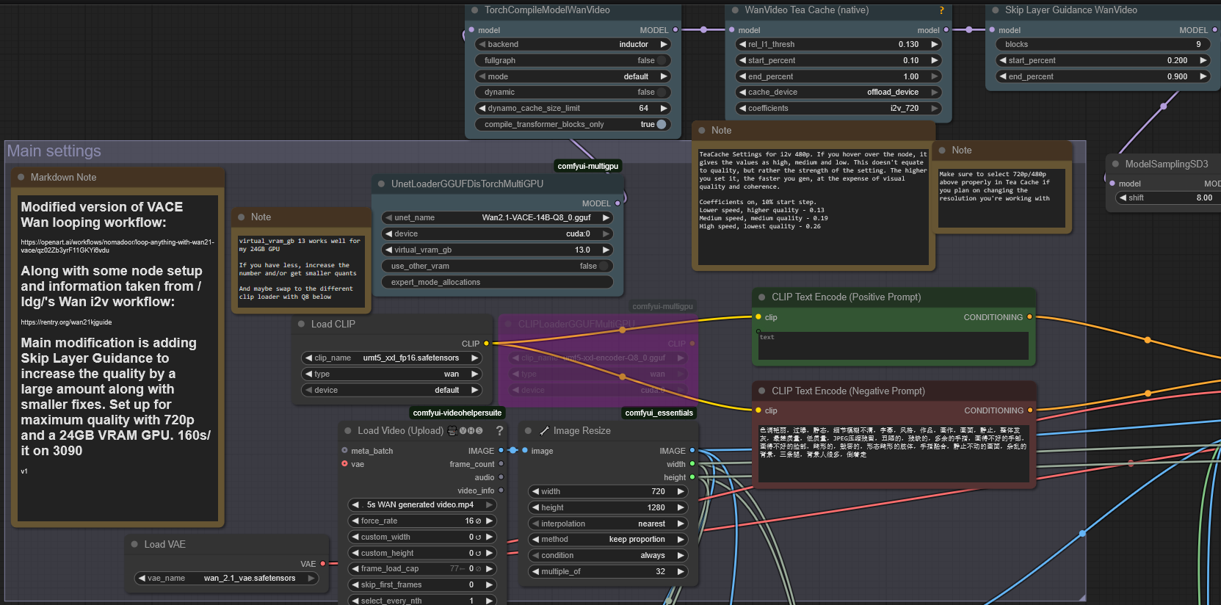Image resolution: width=1221 pixels, height=605 pixels.
Task: Increase the force_rate value arrow
Action: click(x=490, y=521)
